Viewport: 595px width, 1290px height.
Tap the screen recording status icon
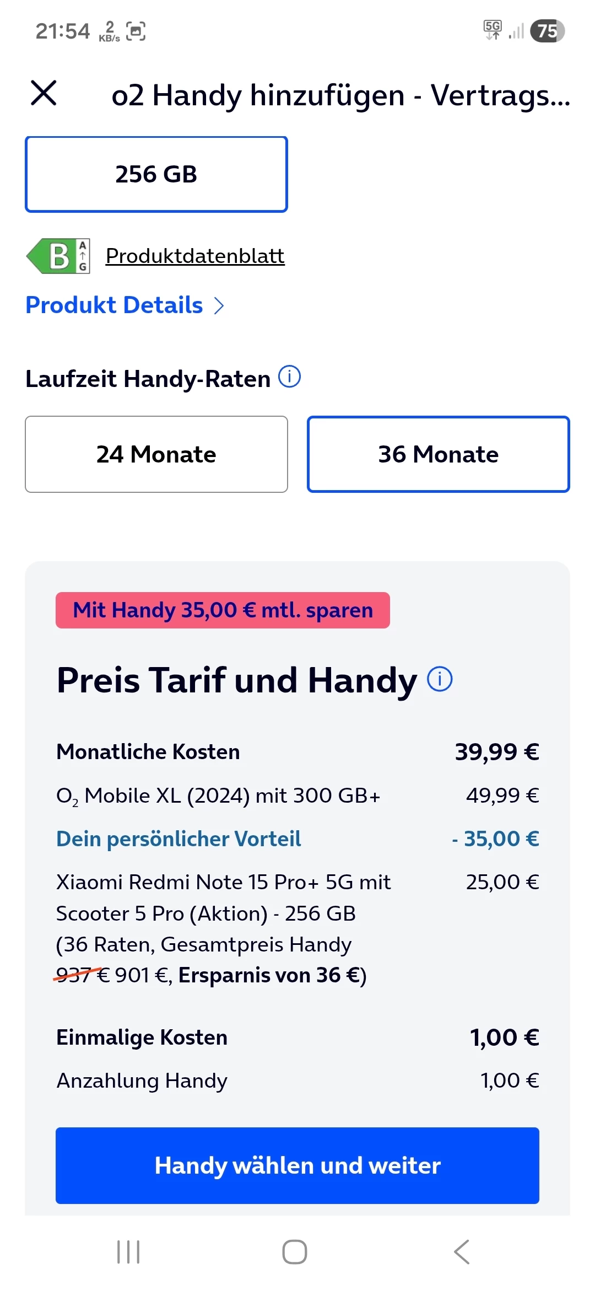coord(136,31)
